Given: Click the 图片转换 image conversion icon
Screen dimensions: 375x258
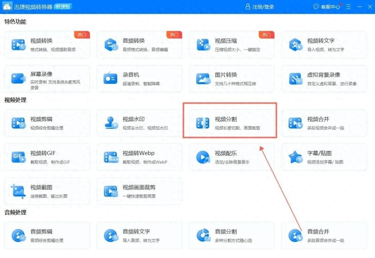Looking at the screenshot, I should click(x=203, y=79).
